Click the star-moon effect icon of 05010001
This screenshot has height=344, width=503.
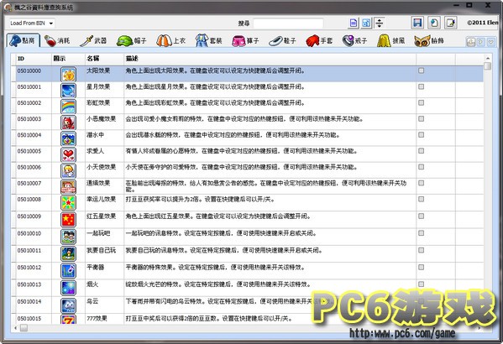tap(68, 91)
